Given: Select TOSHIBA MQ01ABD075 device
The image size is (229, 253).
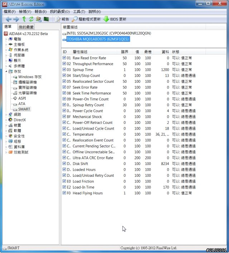Looking at the screenshot, I should (x=96, y=39).
